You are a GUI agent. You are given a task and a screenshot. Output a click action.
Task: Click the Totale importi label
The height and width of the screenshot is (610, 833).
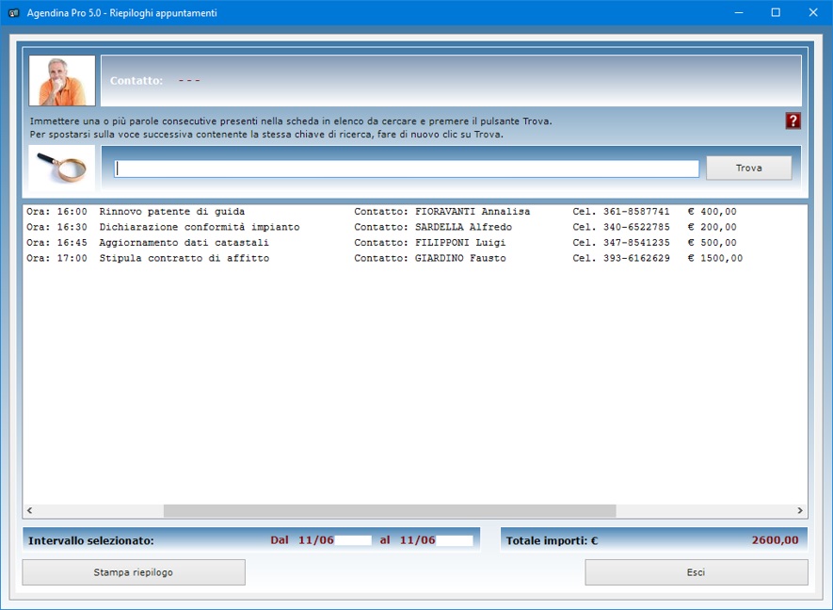tap(552, 541)
